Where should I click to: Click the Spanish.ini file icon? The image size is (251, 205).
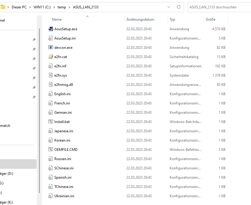[x=50, y=177]
